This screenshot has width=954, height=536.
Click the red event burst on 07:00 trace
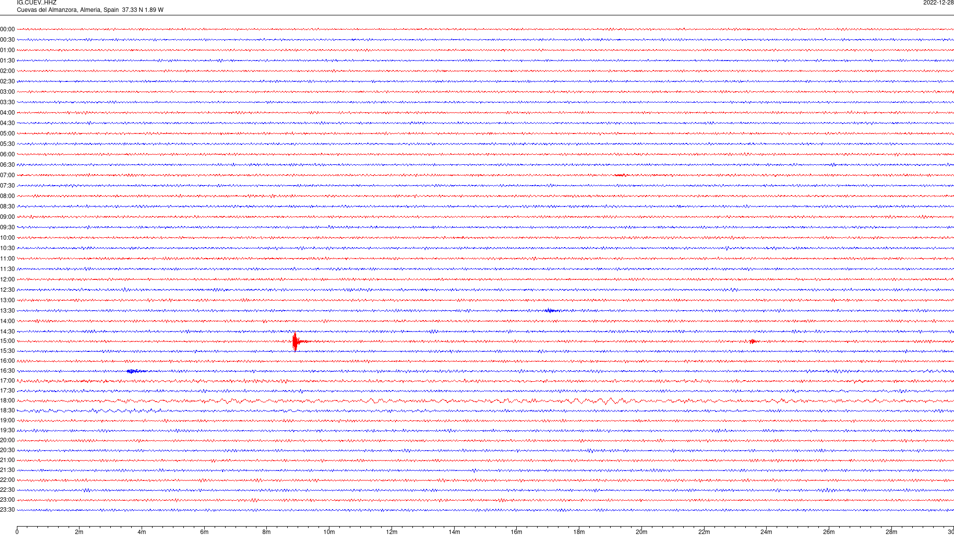pyautogui.click(x=620, y=175)
